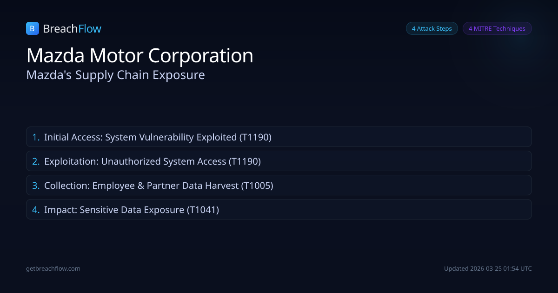Open the Exploitation: Unauthorized System Access row
The height and width of the screenshot is (293, 558).
tap(279, 161)
